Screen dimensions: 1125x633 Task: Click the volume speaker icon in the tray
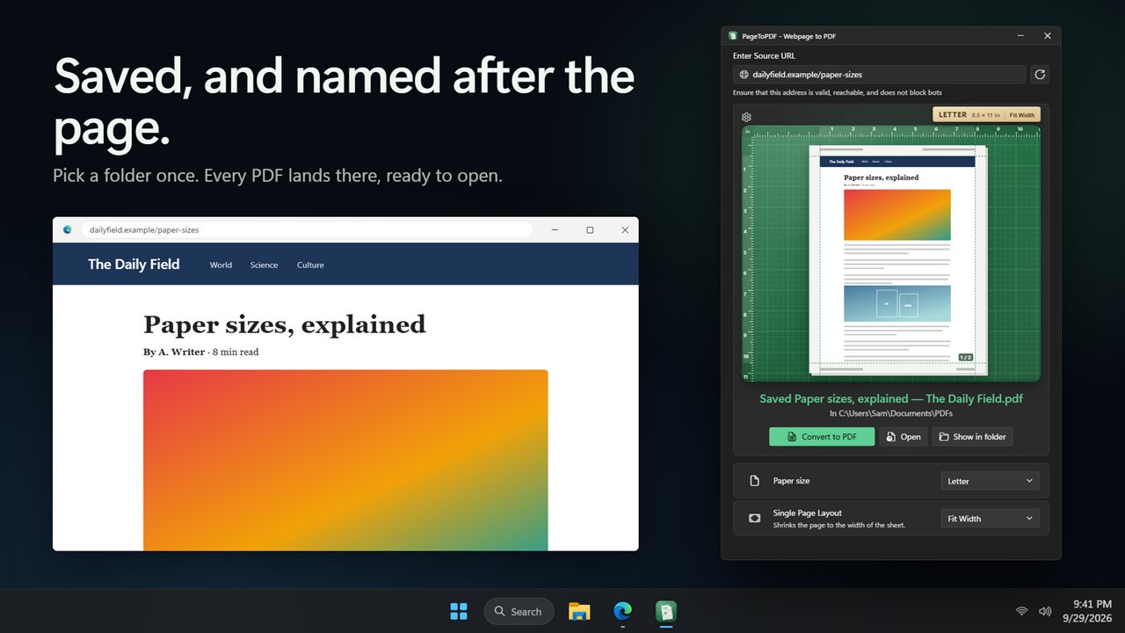point(1045,611)
